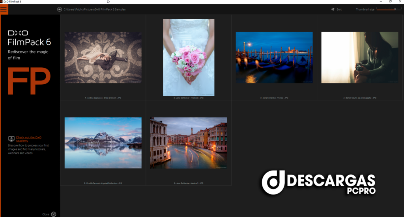Click the folder path C:\Users\Public\Pictures
Viewport: 404px width, 217px height.
coord(95,9)
